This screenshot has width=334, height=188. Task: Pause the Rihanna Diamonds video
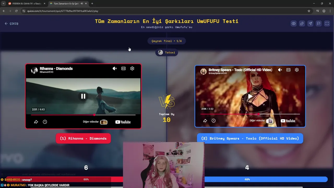tap(83, 96)
